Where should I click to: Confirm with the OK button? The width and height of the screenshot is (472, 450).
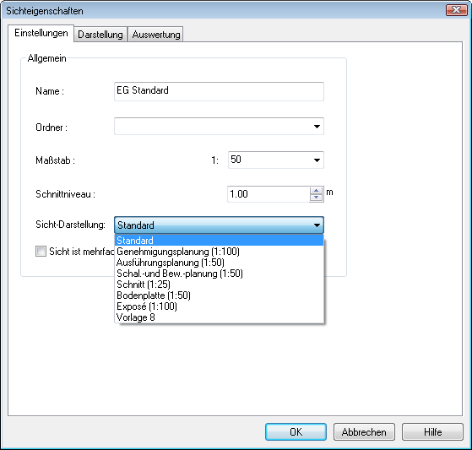[296, 432]
